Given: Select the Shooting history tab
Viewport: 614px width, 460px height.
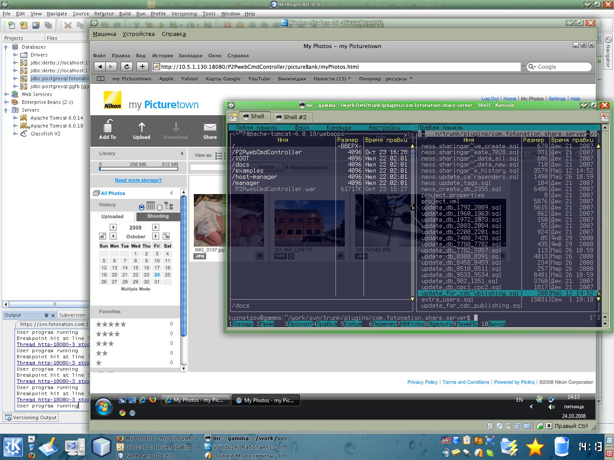Looking at the screenshot, I should (x=158, y=216).
